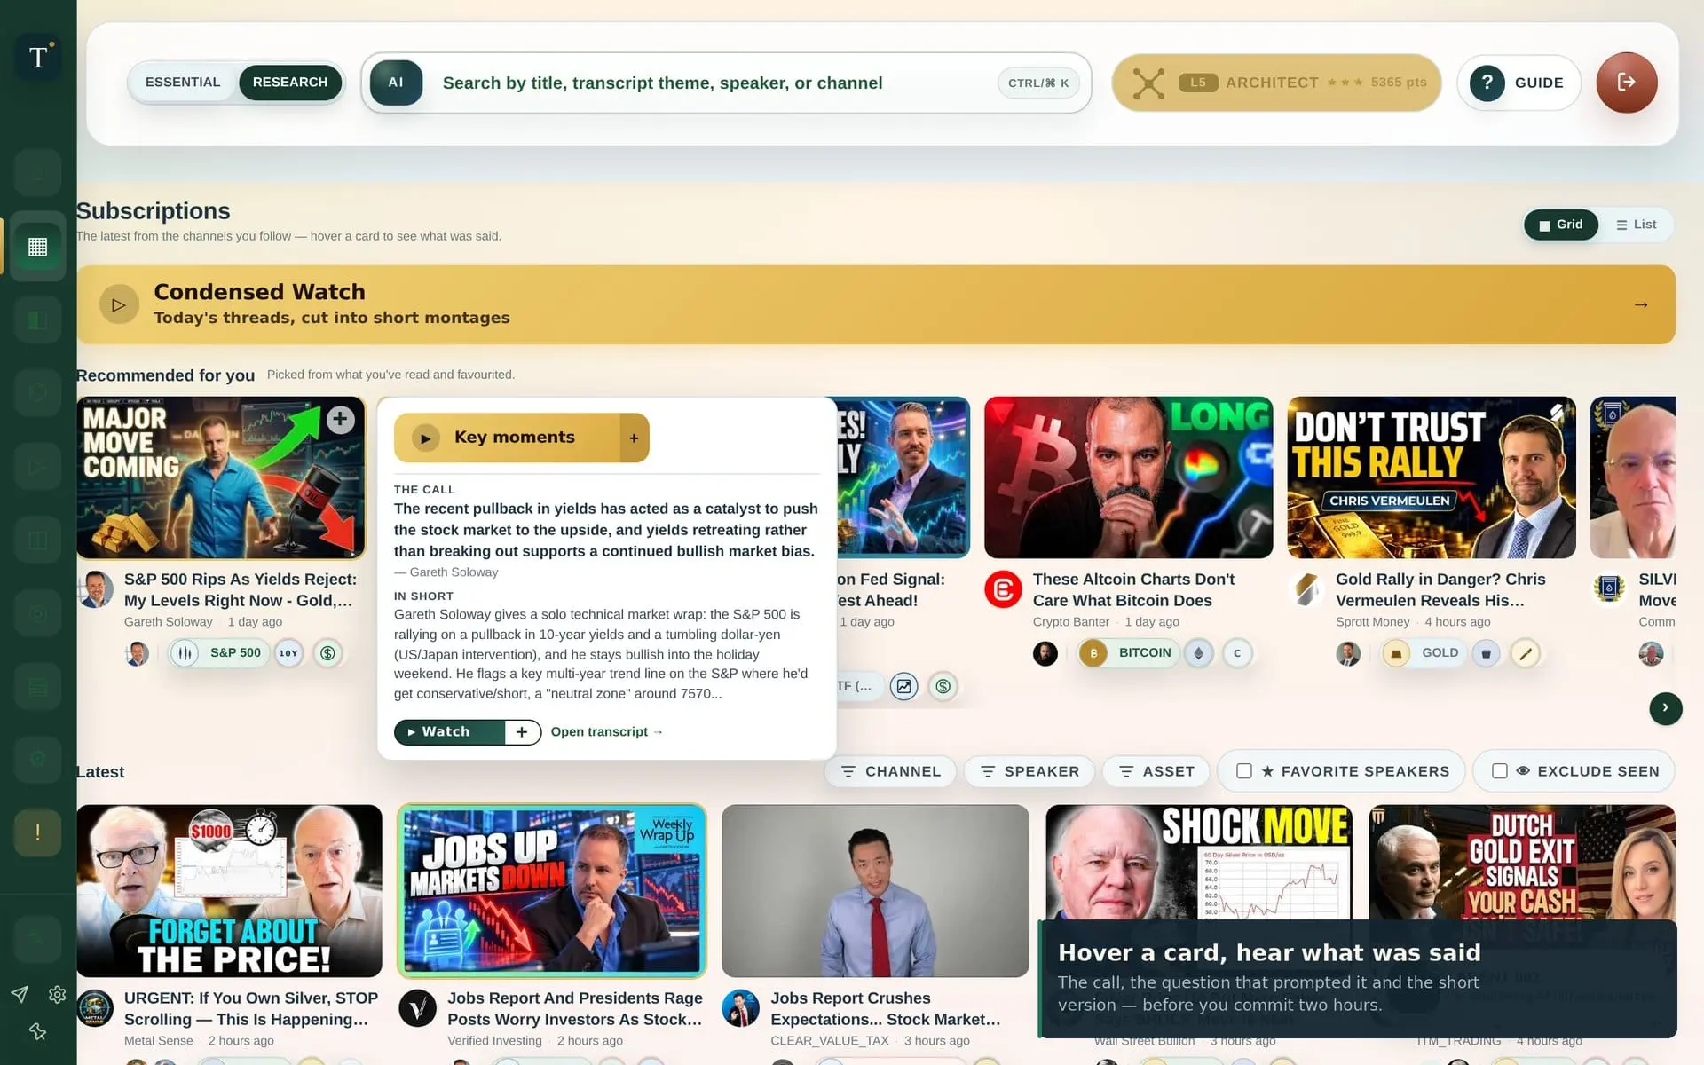
Task: Check the Favorite Speakers checkbox
Action: click(x=1244, y=771)
